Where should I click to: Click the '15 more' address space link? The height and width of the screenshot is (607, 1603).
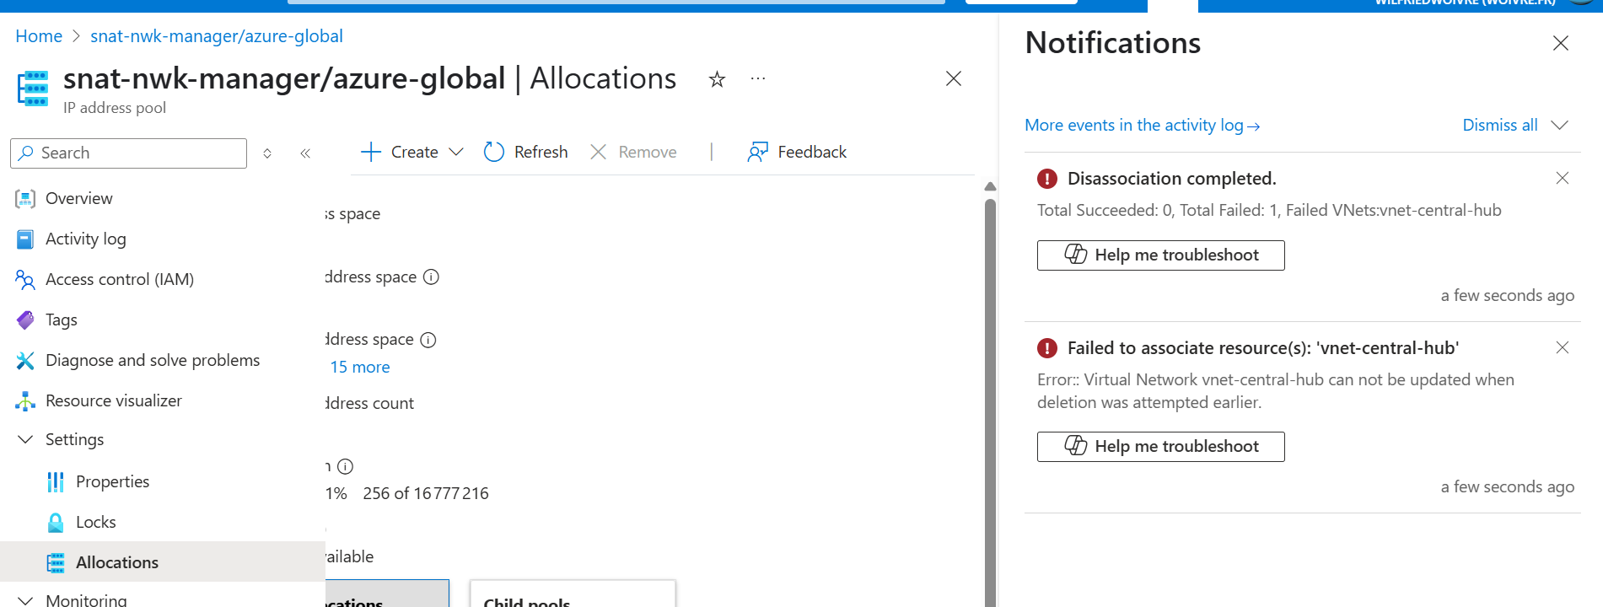(360, 367)
